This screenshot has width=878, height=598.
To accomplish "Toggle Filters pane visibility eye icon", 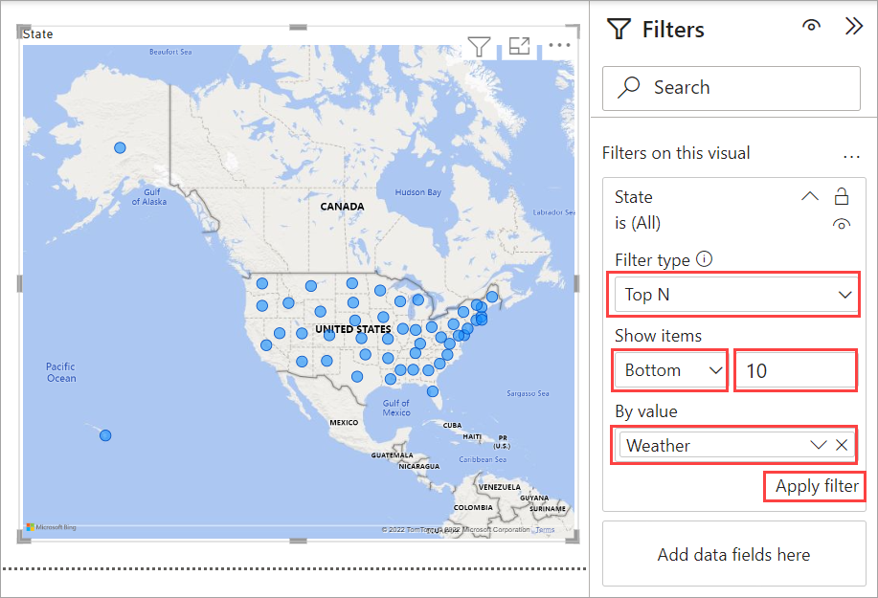I will tap(811, 28).
